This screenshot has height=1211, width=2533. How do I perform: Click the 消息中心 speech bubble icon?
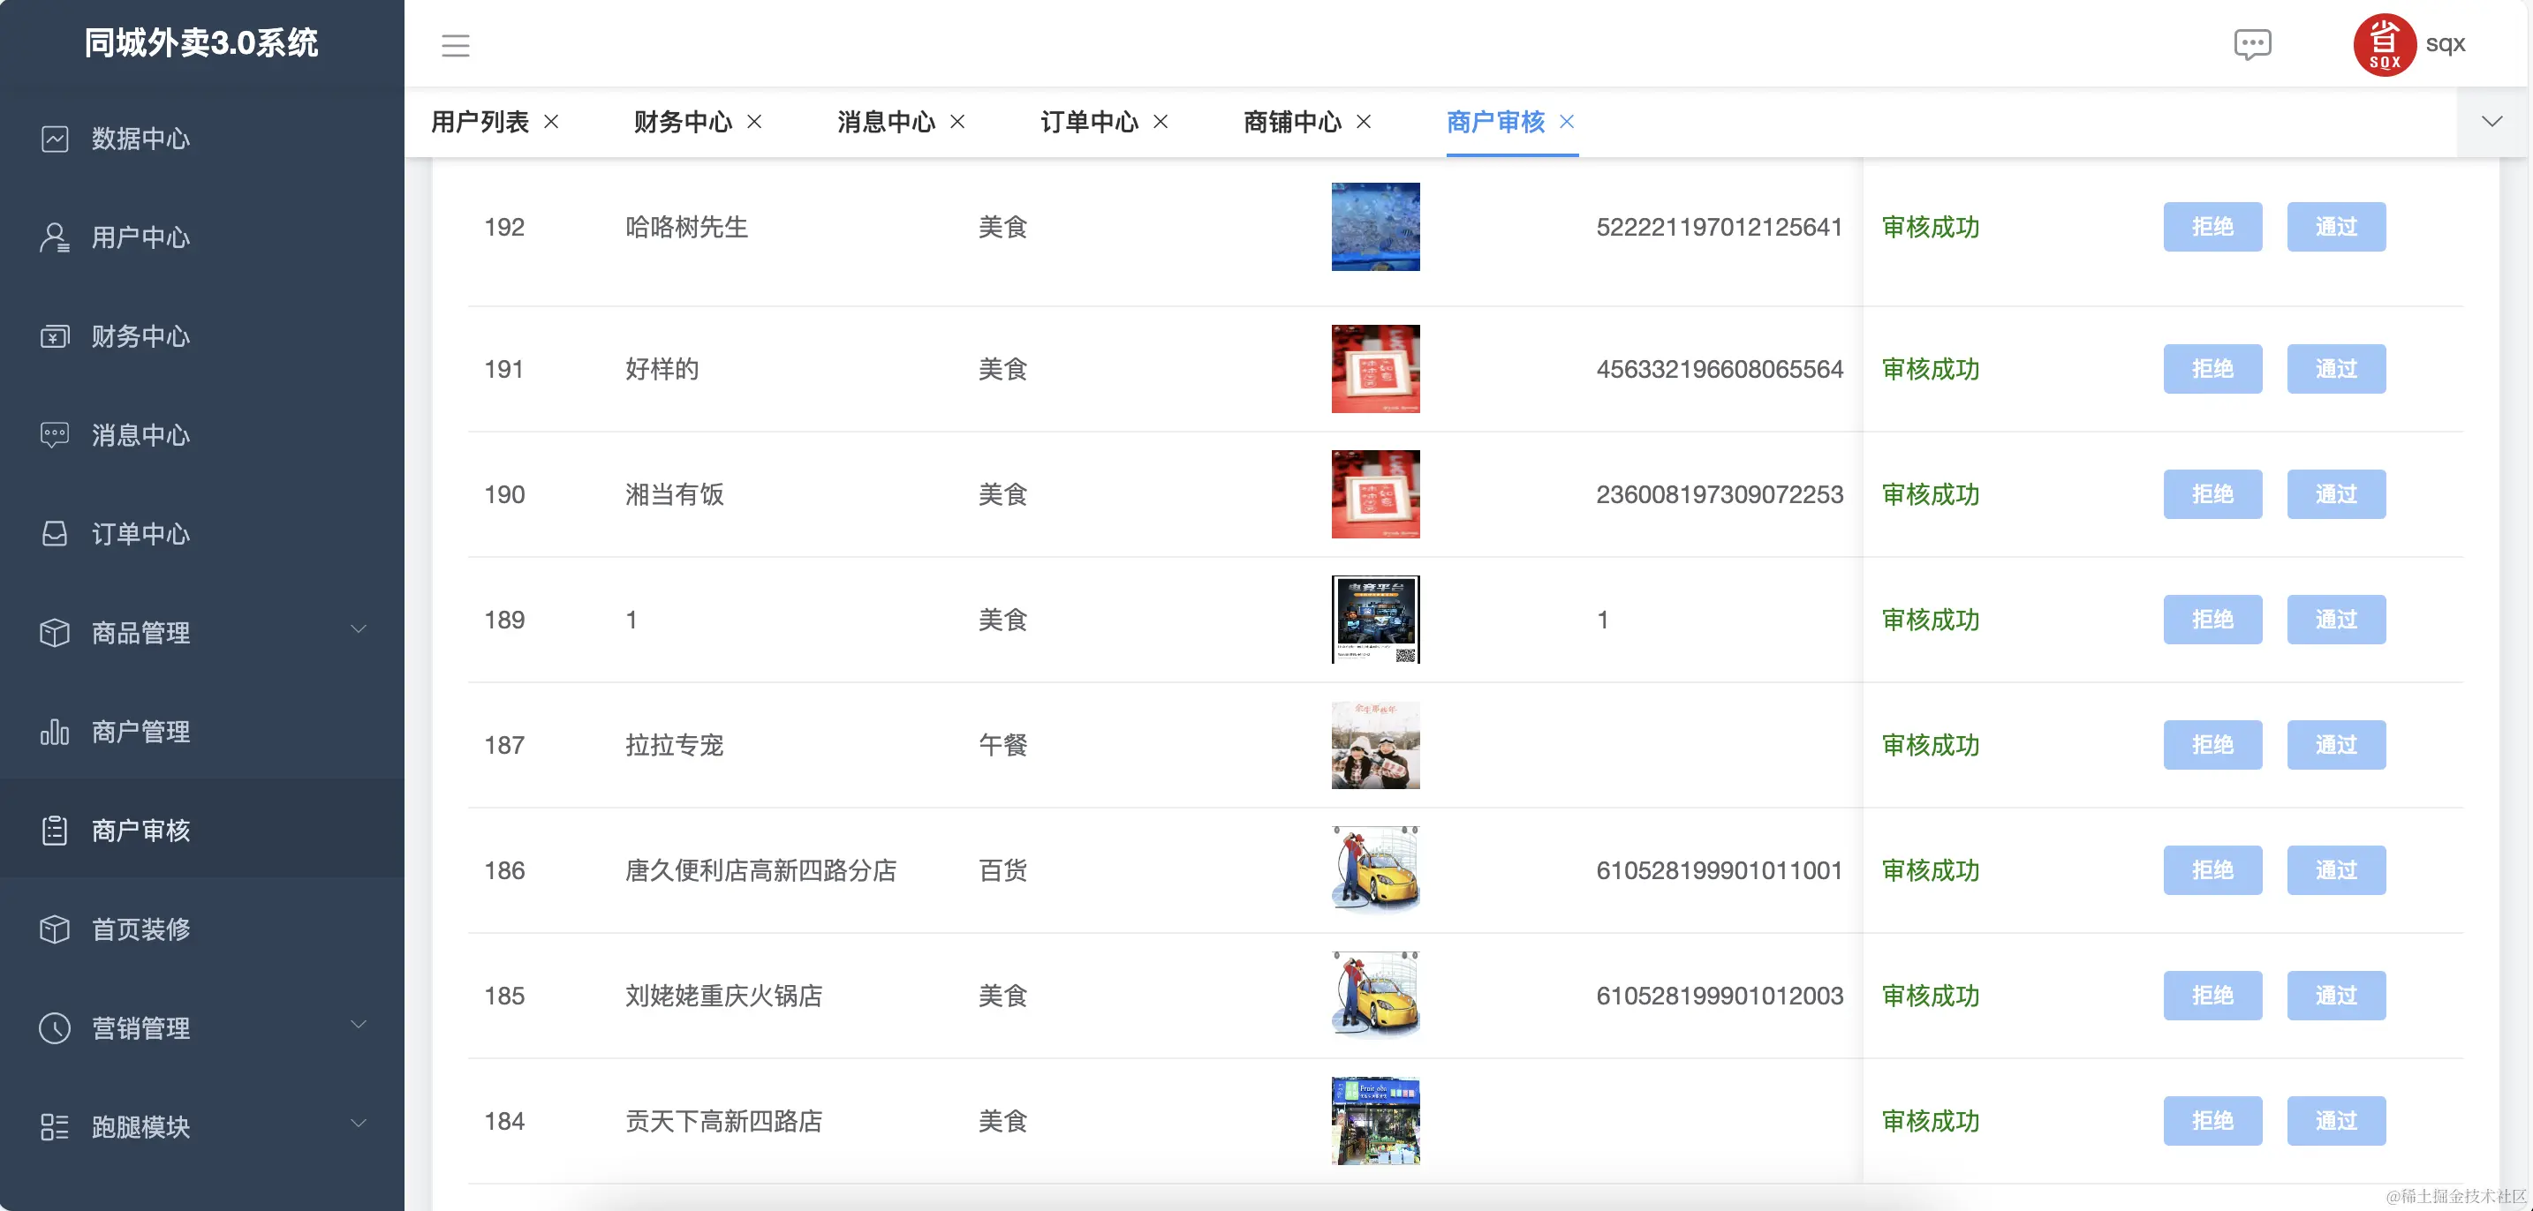click(55, 435)
